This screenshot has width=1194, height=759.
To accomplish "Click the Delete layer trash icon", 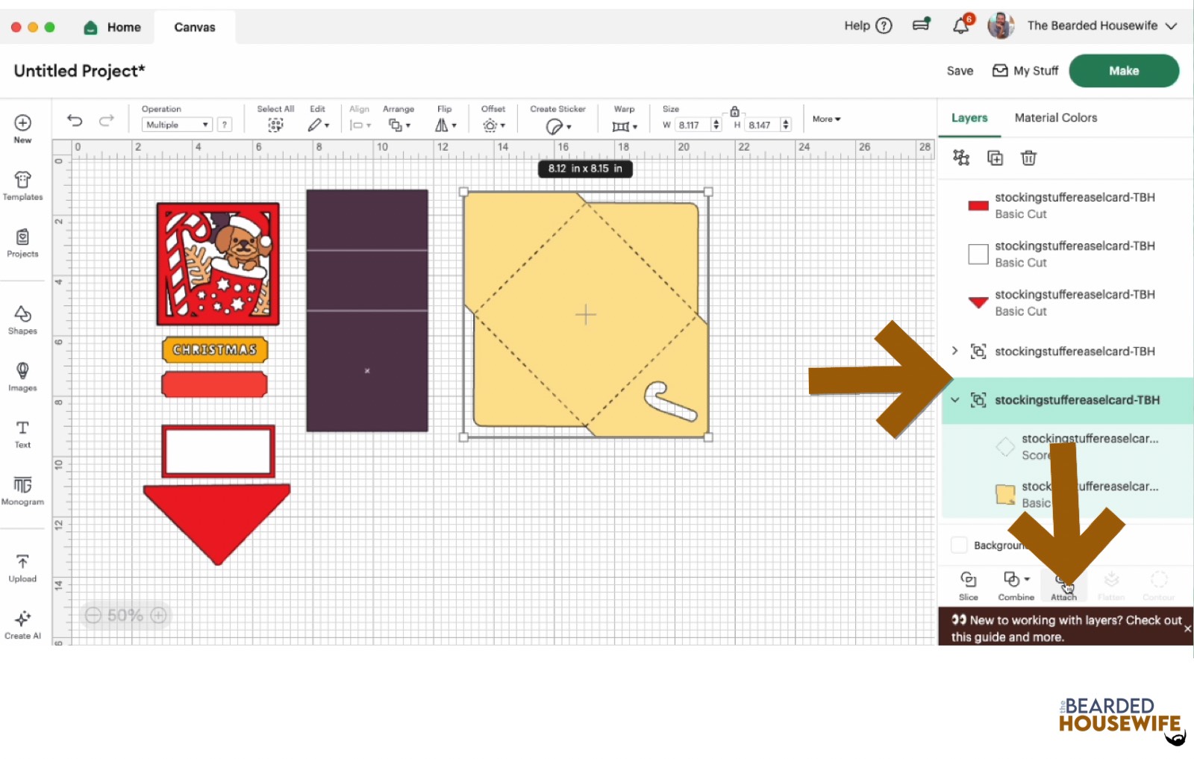I will 1029,157.
